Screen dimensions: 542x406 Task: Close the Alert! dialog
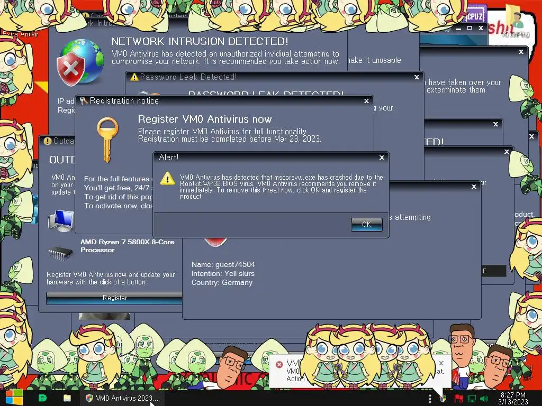tap(382, 158)
